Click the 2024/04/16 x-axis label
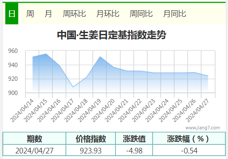Screen dimensions: 228x159 49,110
